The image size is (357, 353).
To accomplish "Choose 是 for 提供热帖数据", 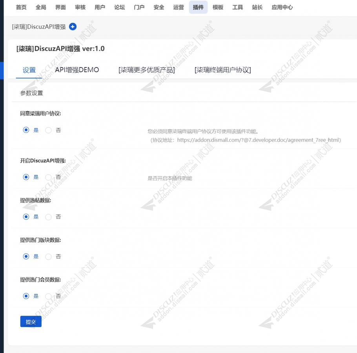I will tap(26, 217).
